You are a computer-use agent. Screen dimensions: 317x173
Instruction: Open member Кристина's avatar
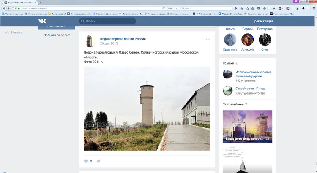[230, 40]
